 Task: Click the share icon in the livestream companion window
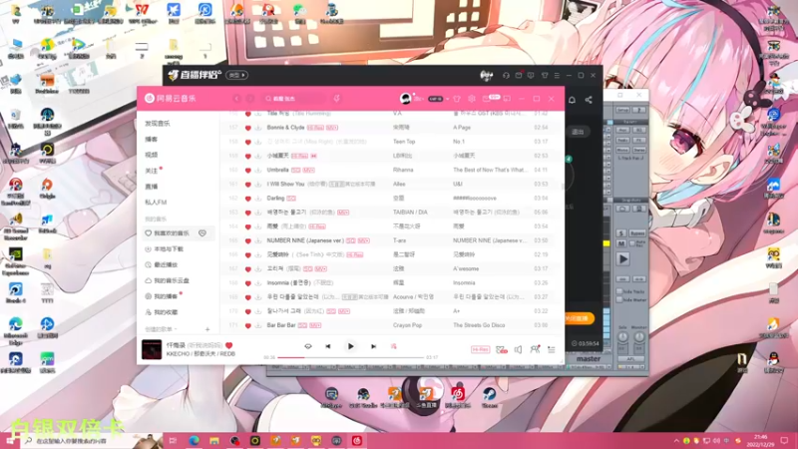pos(589,100)
